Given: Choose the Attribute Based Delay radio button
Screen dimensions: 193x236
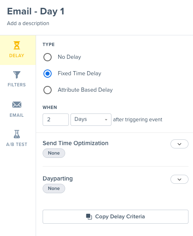Looking at the screenshot, I should click(48, 90).
